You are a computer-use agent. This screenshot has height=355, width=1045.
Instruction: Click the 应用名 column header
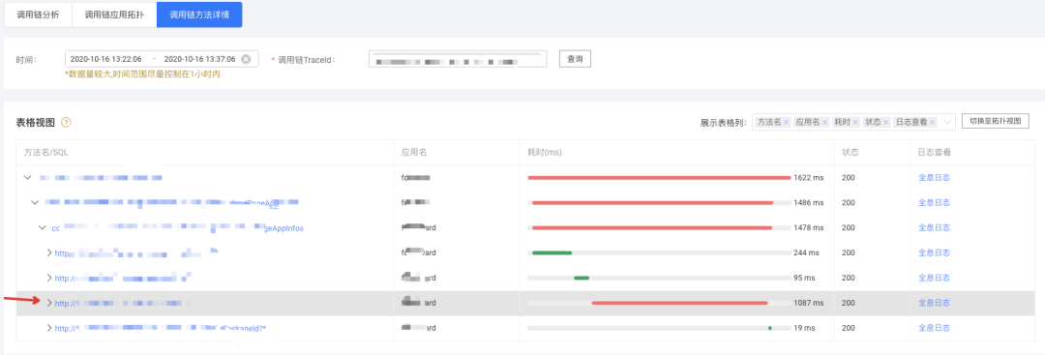point(414,153)
